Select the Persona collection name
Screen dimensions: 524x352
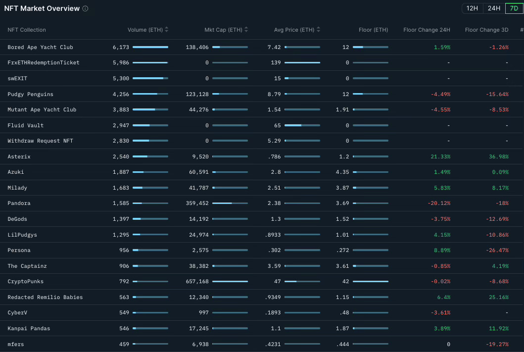click(x=19, y=250)
